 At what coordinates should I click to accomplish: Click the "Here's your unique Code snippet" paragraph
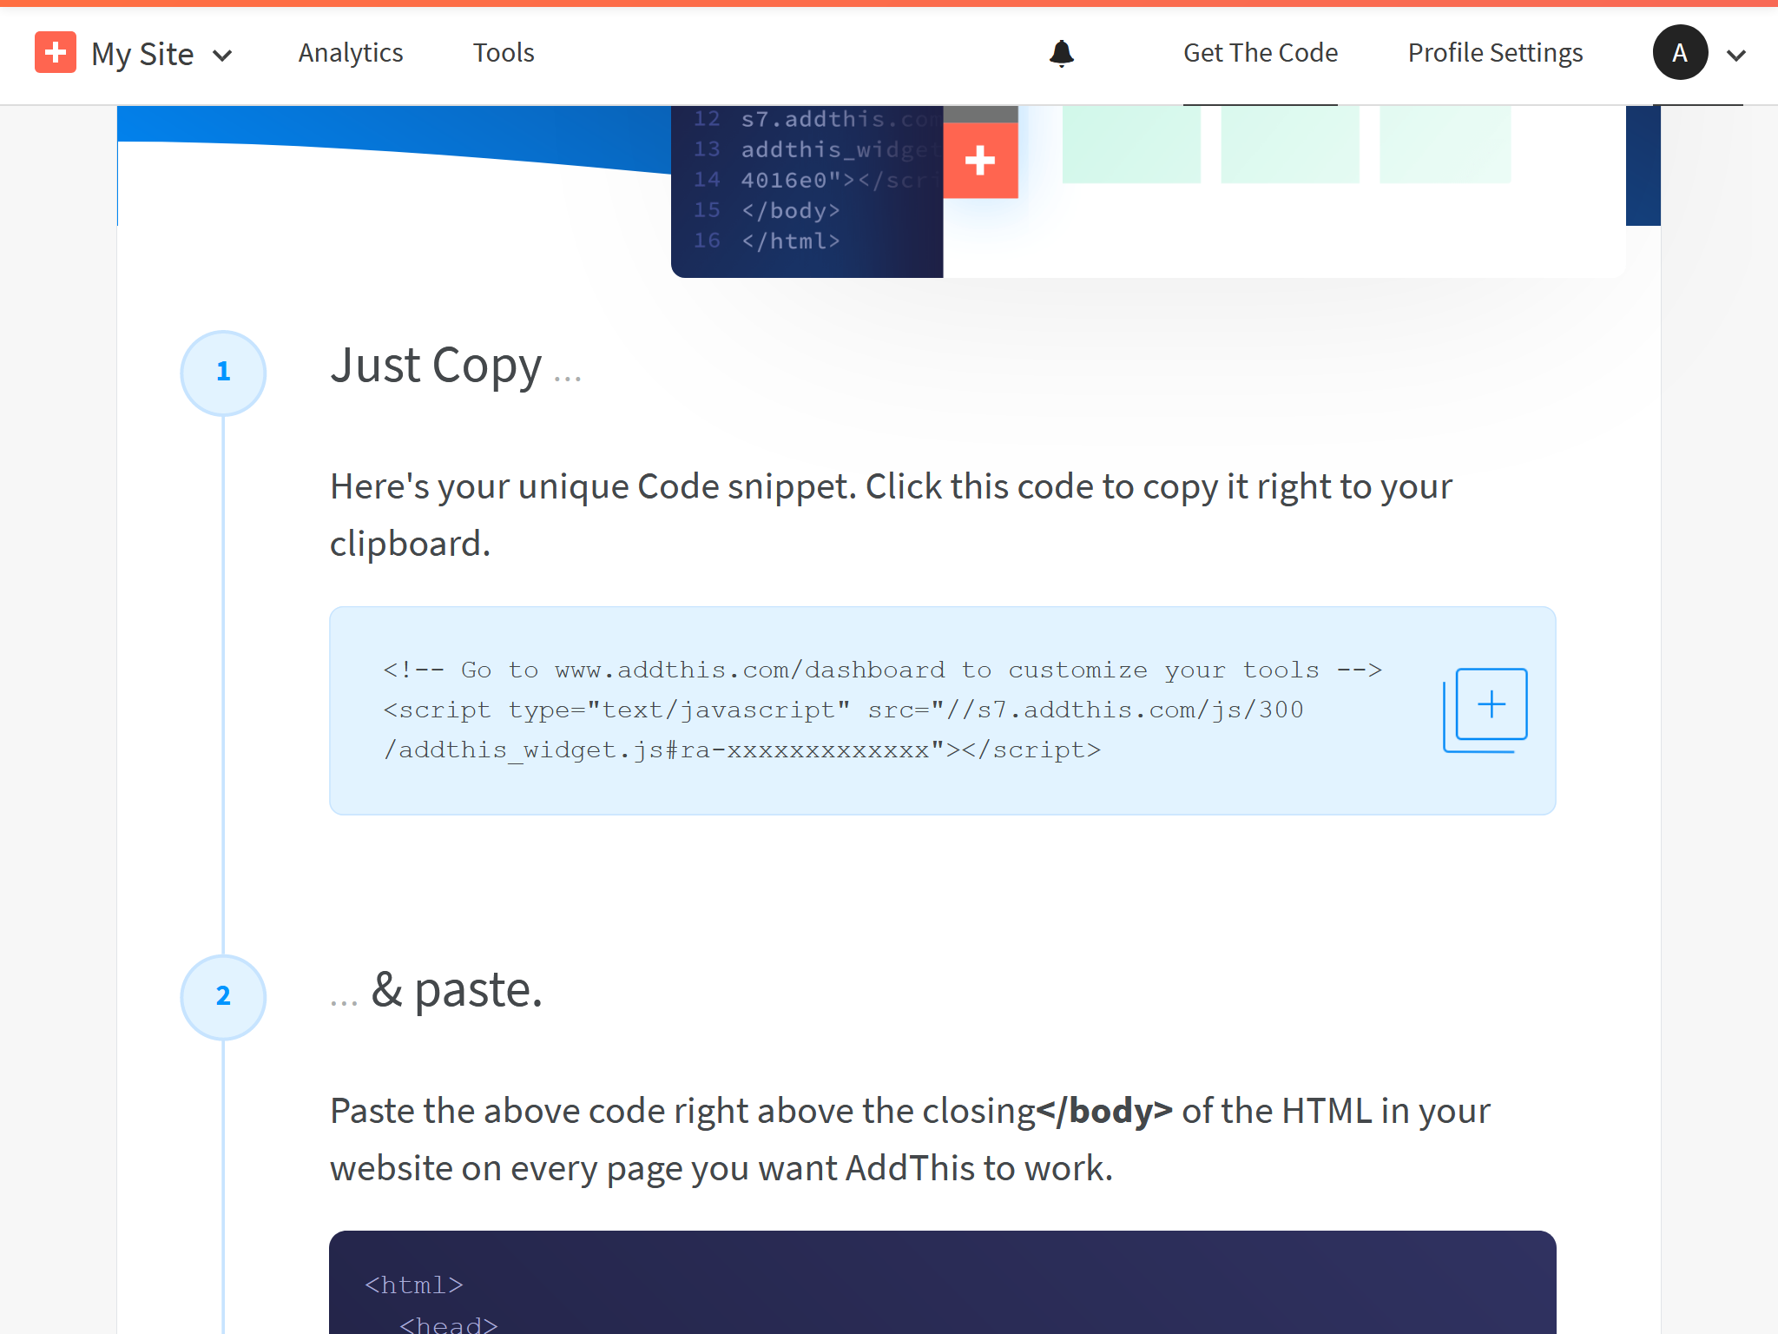coord(891,515)
